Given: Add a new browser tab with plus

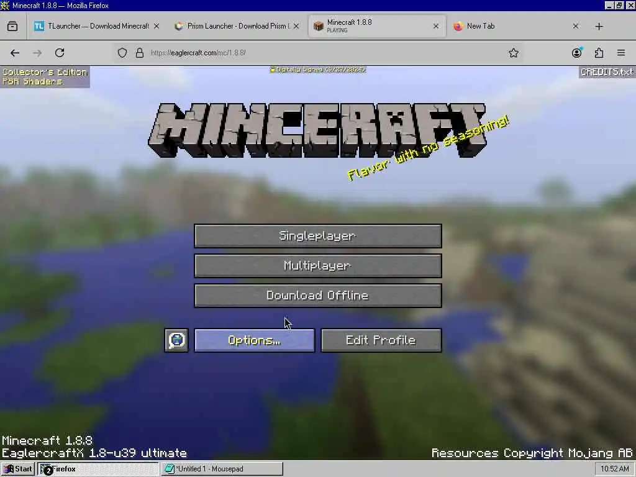Looking at the screenshot, I should click(599, 26).
